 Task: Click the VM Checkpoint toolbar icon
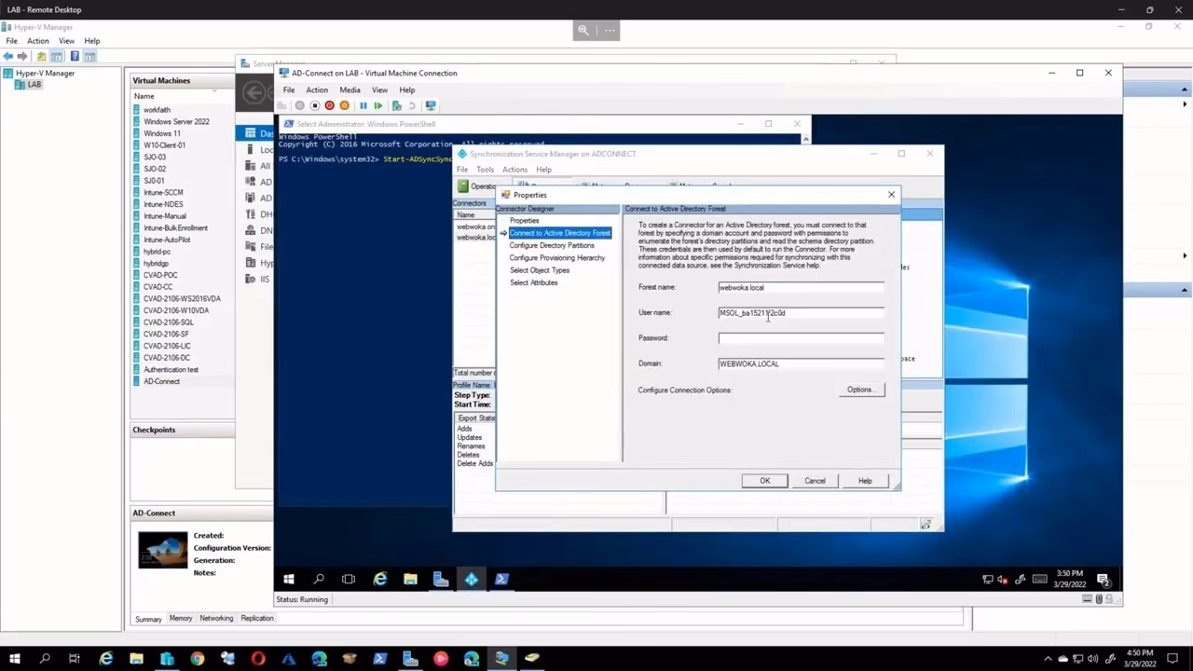(397, 105)
